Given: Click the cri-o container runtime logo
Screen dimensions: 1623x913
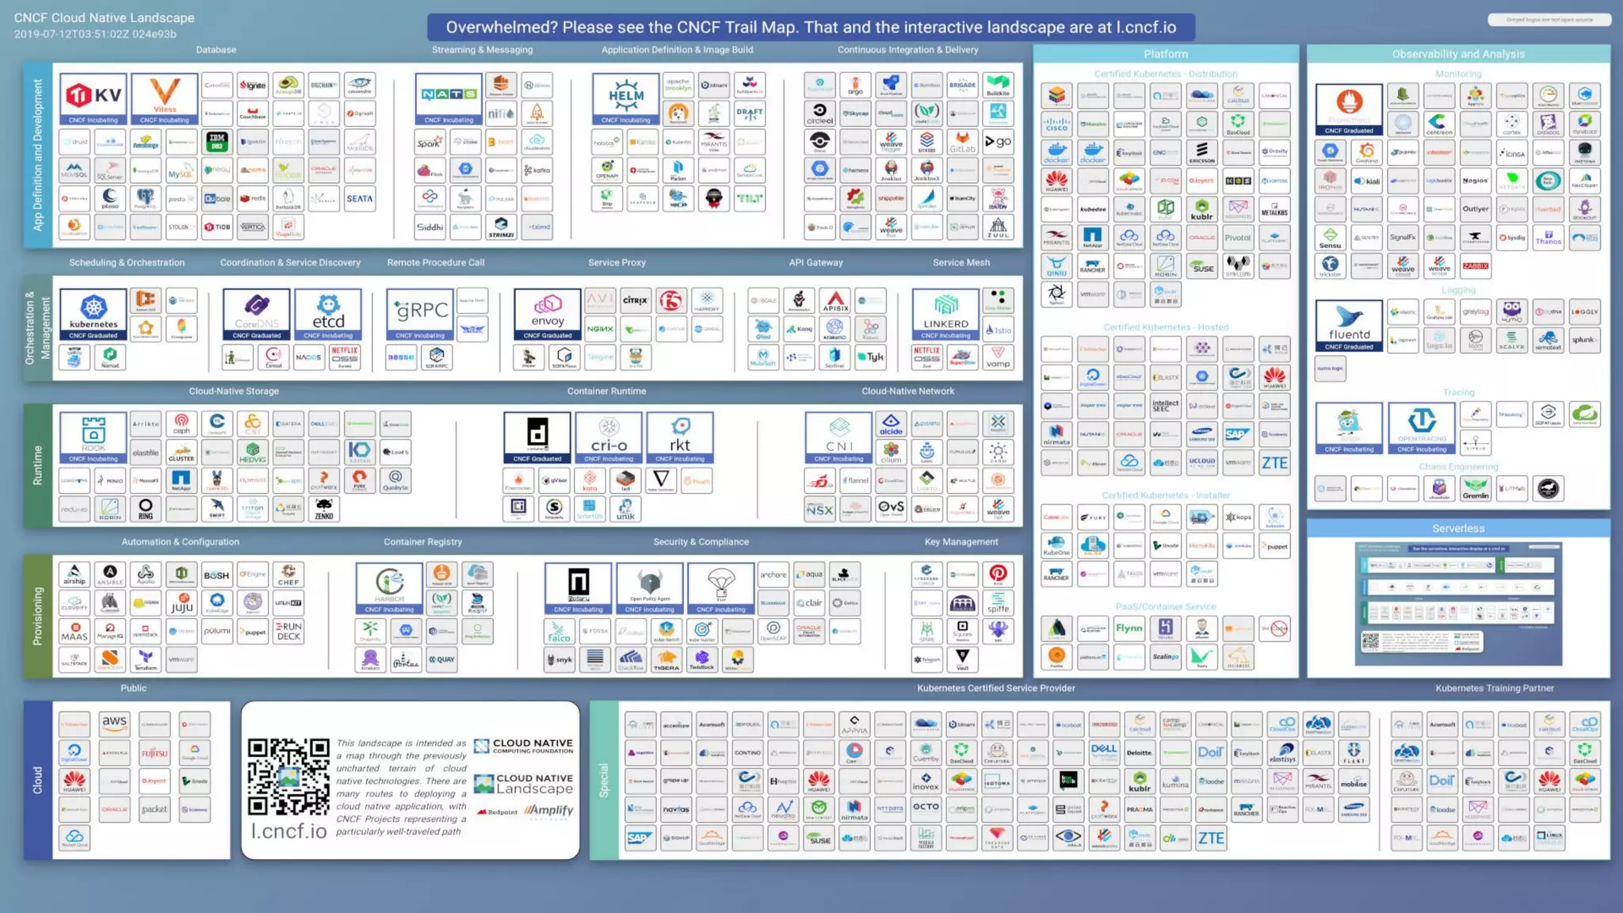Looking at the screenshot, I should point(609,437).
